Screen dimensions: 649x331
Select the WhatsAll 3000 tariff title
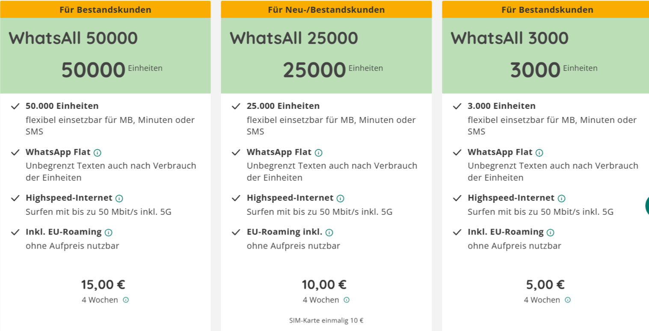pos(510,38)
